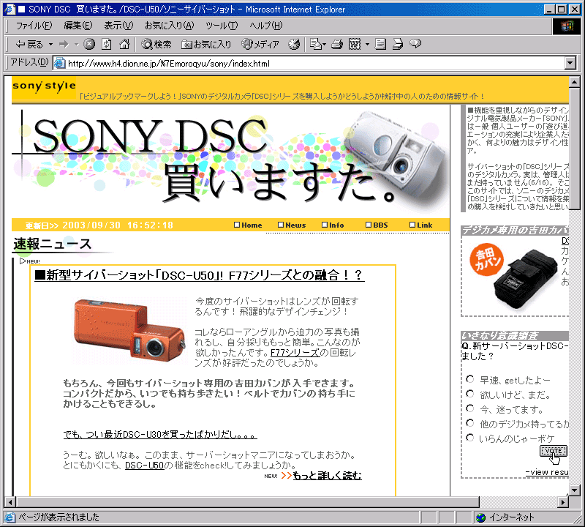This screenshot has width=585, height=527.
Task: Select the 欲しいけど、まだ。 poll option
Action: (470, 394)
